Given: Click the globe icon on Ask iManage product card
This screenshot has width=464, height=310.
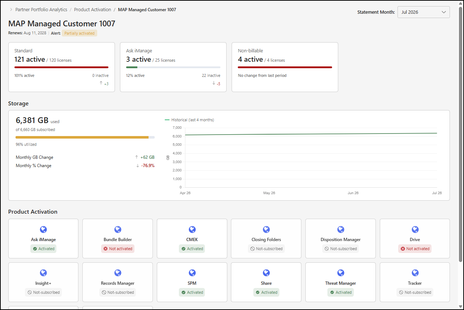Looking at the screenshot, I should pyautogui.click(x=43, y=230).
